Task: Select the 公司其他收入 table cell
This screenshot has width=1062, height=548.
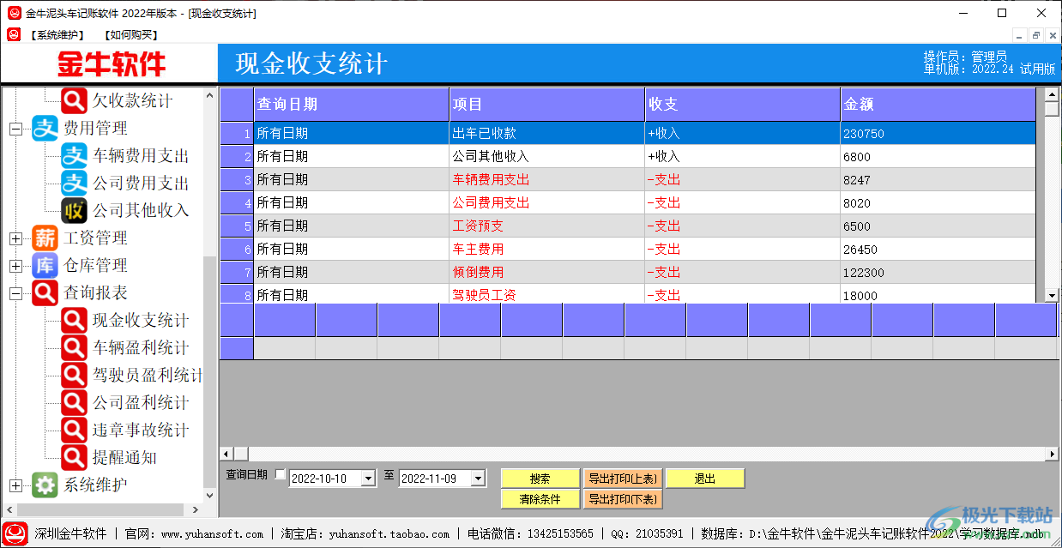Action: point(547,157)
